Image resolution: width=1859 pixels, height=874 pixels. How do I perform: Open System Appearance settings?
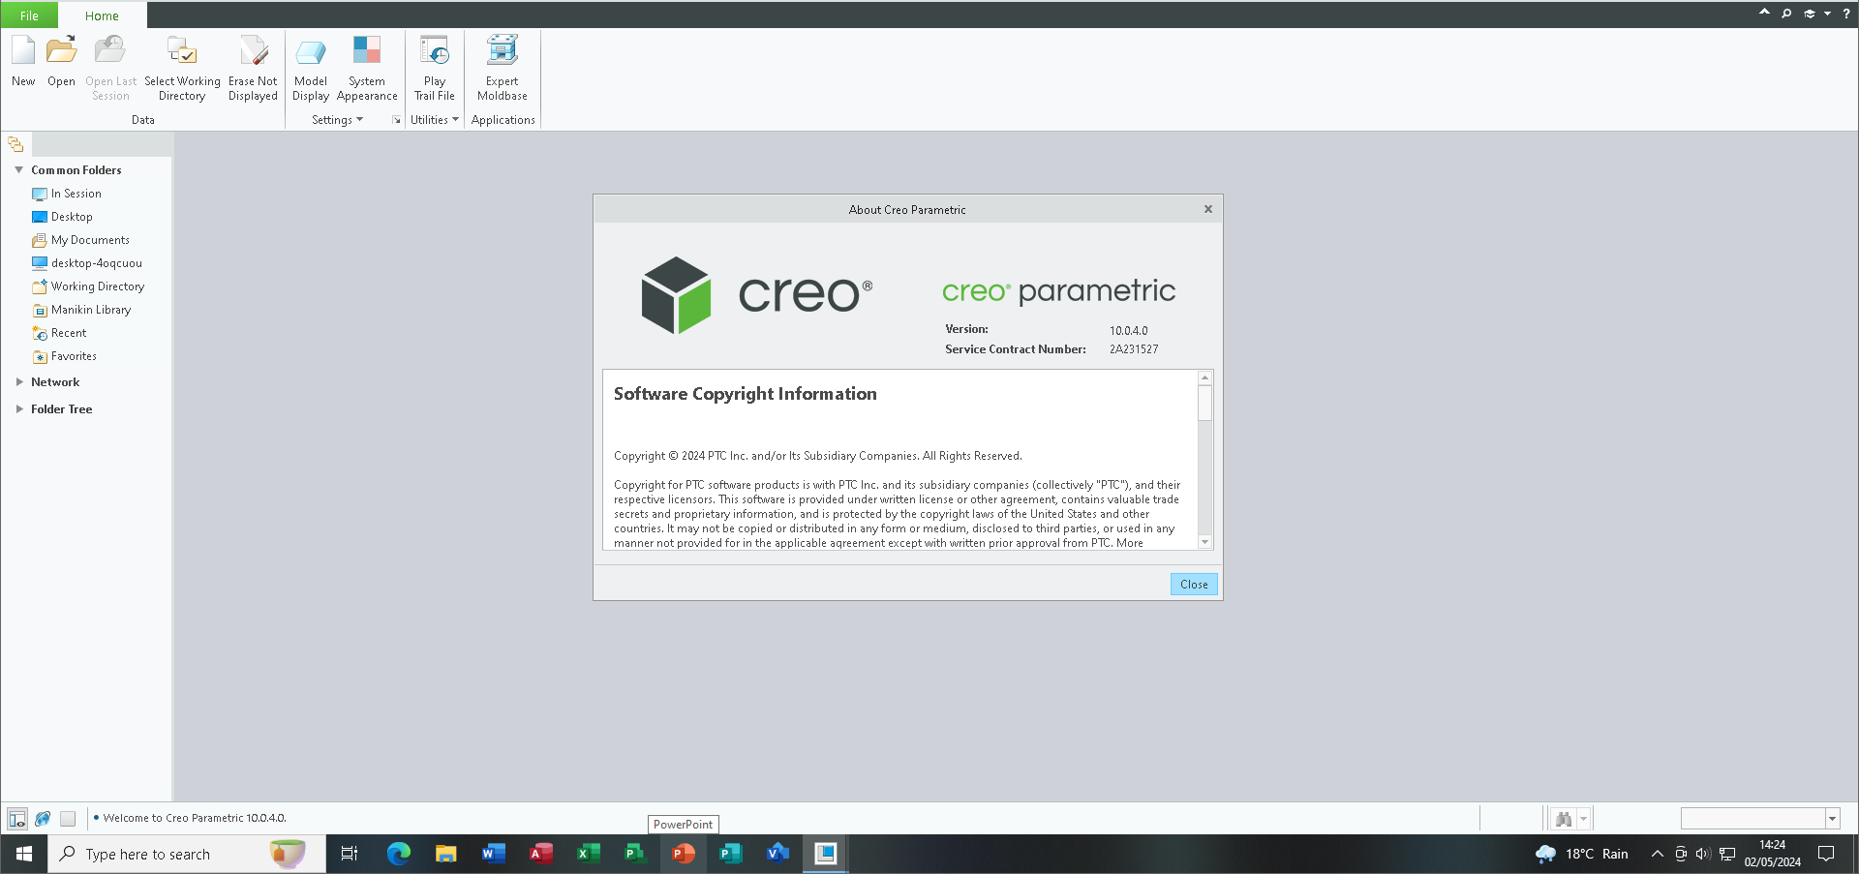pyautogui.click(x=367, y=68)
